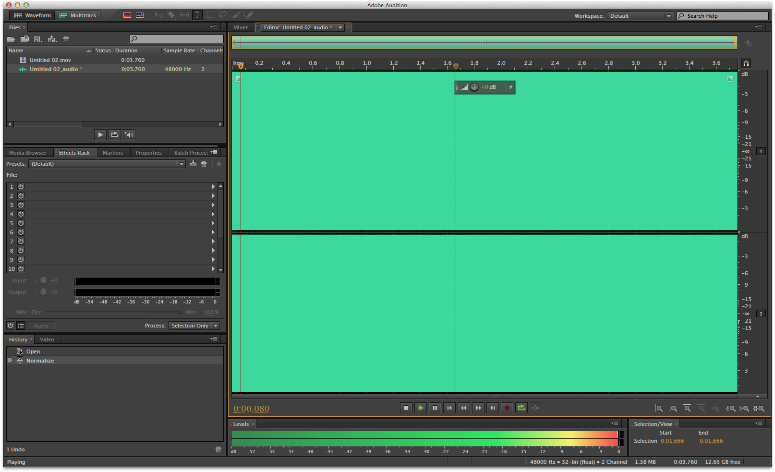Click the Open File folder icon
Viewport: 775px width, 472px height.
(11, 39)
